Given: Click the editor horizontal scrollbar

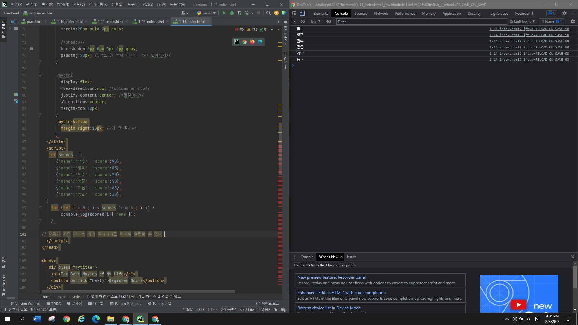Looking at the screenshot, I should [138, 291].
